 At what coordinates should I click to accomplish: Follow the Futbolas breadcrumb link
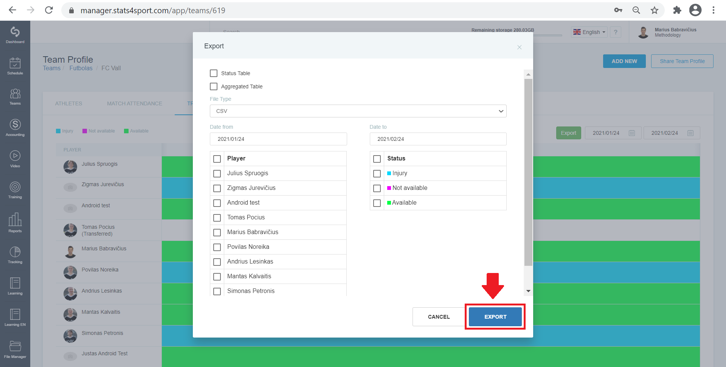tap(81, 68)
